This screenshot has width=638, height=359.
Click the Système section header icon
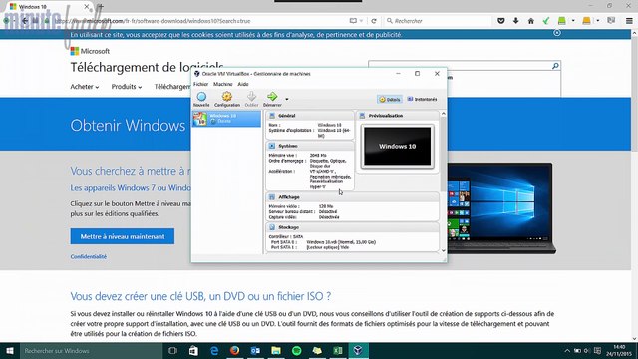272,146
